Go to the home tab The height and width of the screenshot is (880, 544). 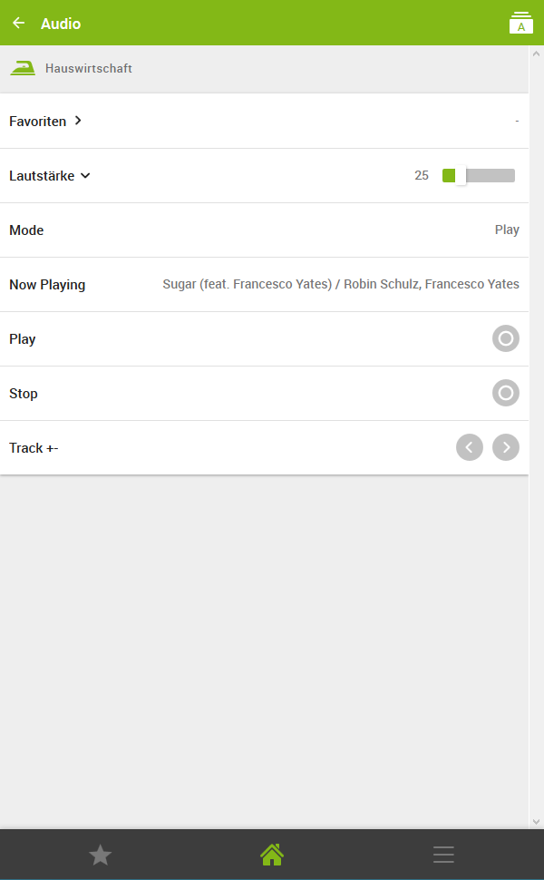tap(272, 855)
